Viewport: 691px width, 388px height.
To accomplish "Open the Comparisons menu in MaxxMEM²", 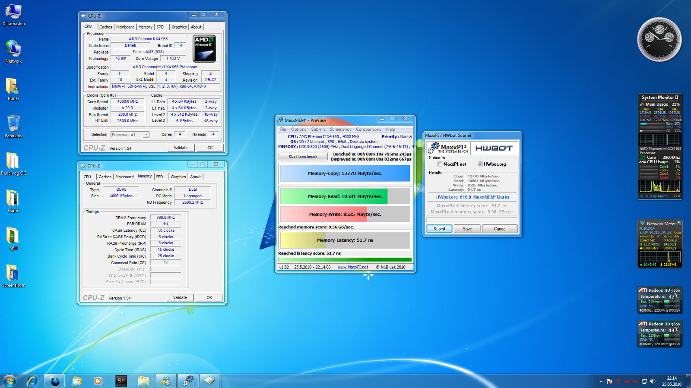I will (x=368, y=129).
